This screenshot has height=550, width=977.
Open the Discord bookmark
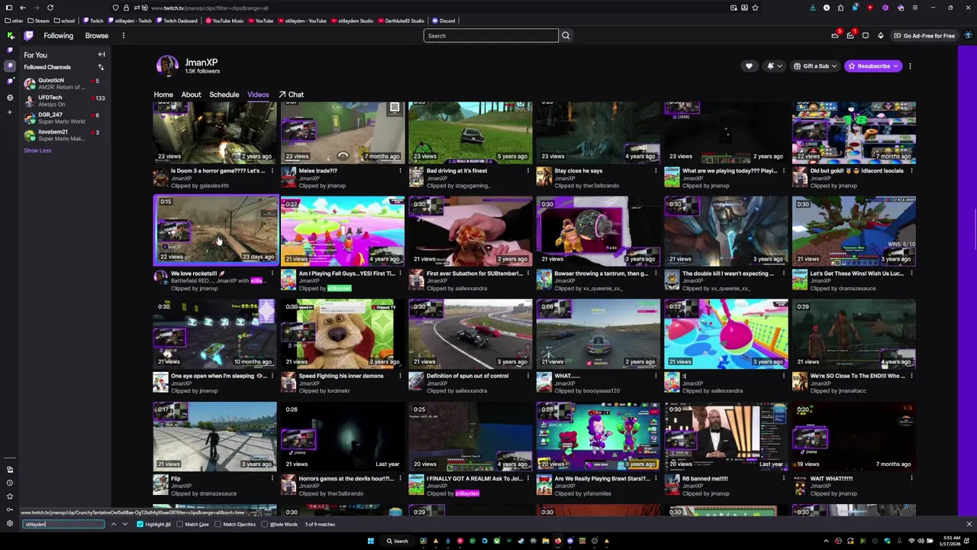point(443,21)
